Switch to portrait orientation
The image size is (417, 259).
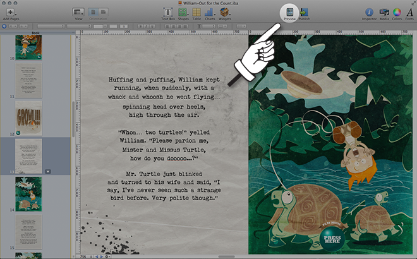pyautogui.click(x=93, y=12)
